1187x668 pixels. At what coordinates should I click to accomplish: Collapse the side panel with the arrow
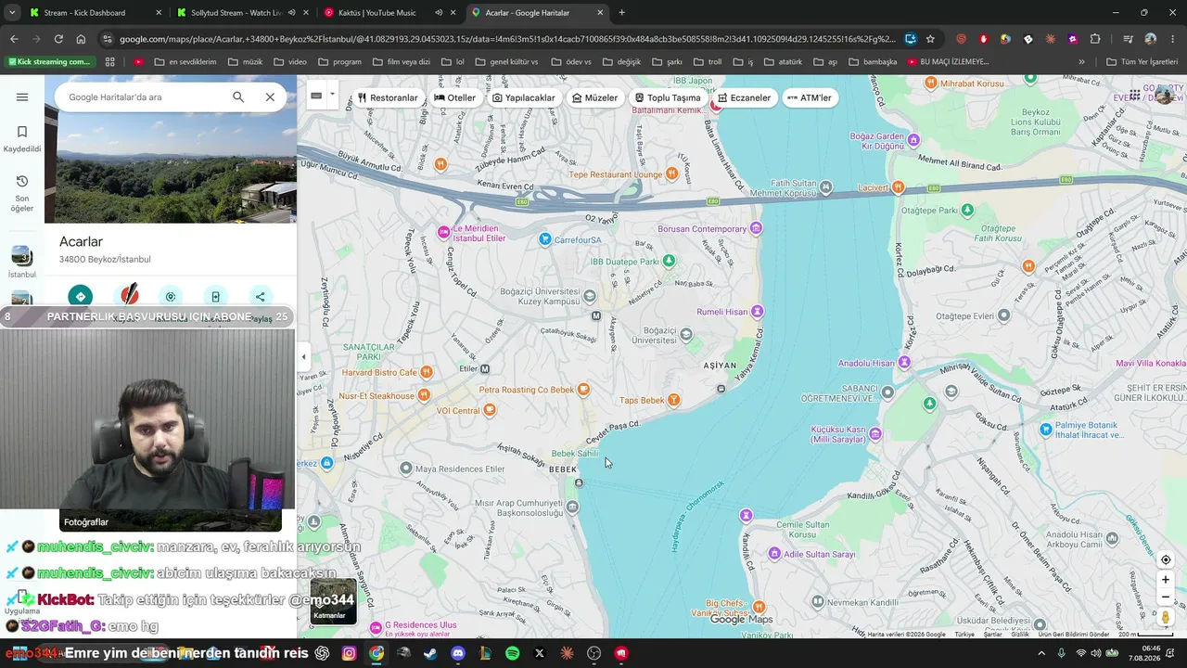303,357
